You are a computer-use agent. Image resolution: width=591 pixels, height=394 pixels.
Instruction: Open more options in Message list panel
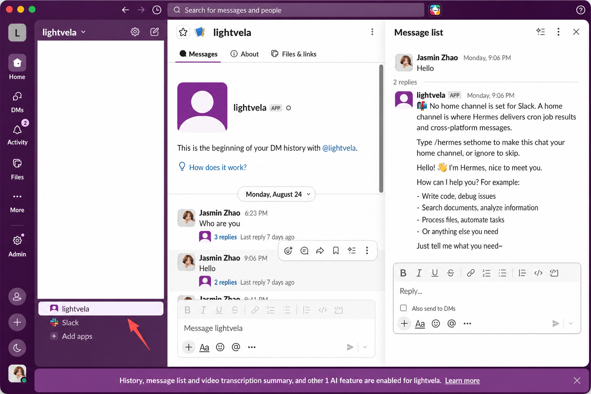558,32
